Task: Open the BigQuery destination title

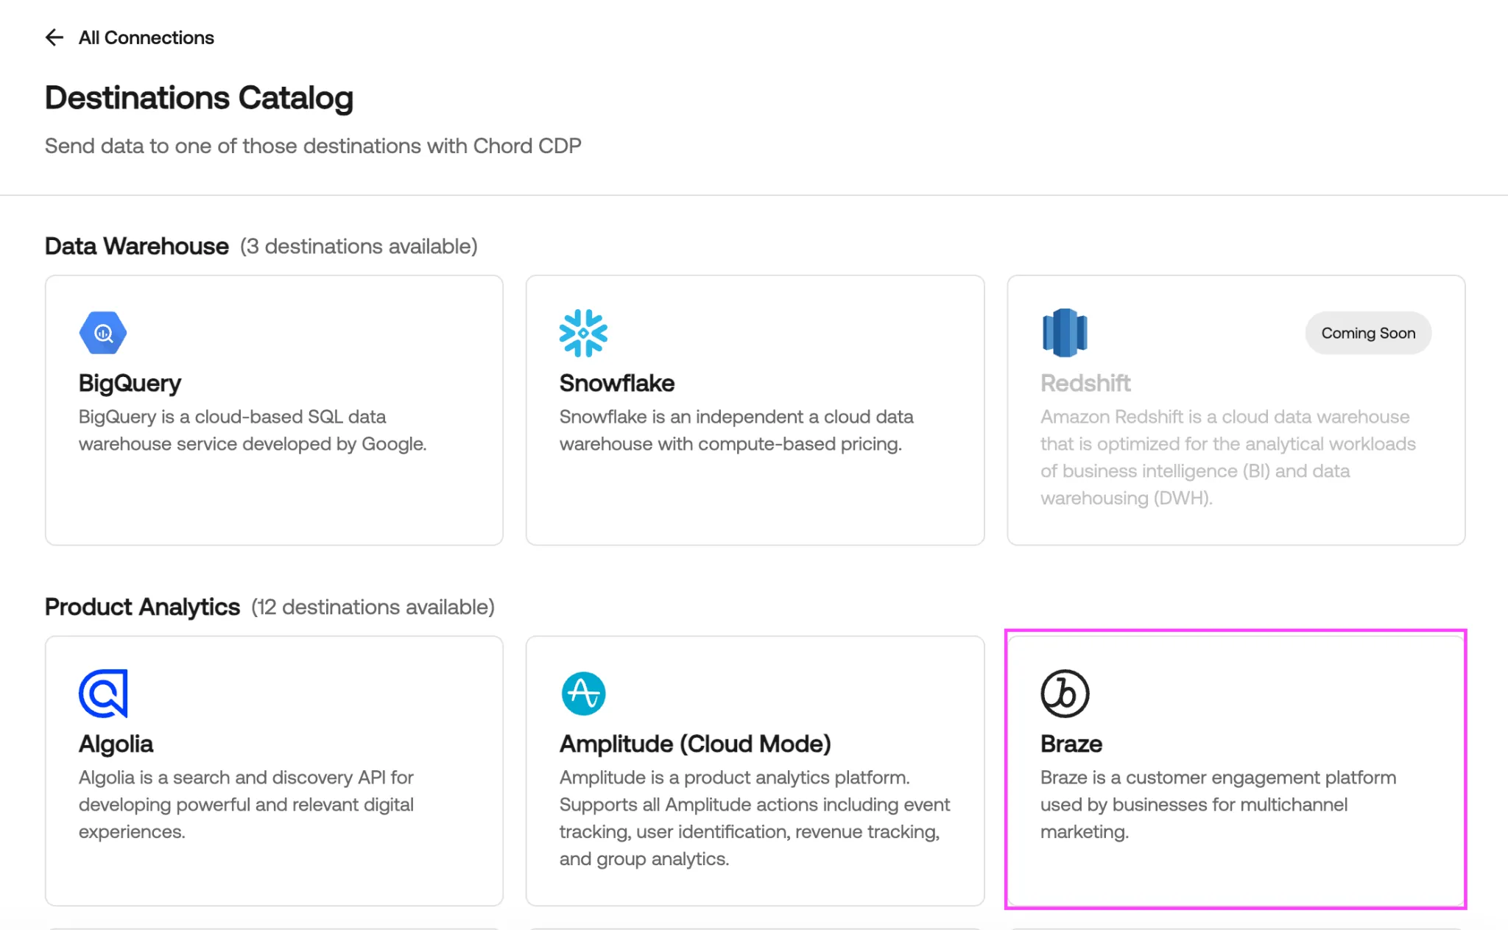Action: coord(130,383)
